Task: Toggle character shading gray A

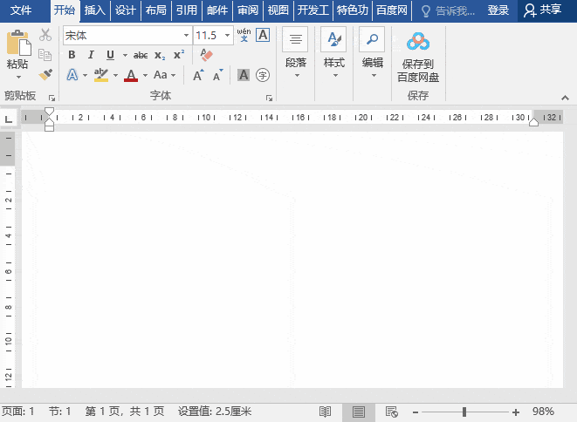Action: point(244,75)
